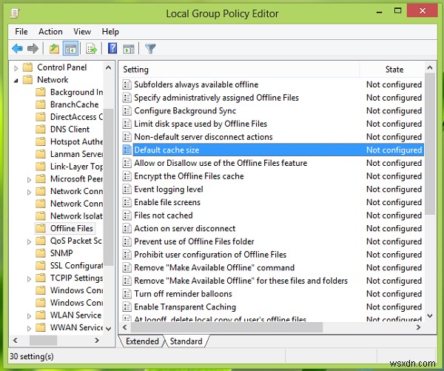Expand the Microsoft Peer tree node

(29, 180)
